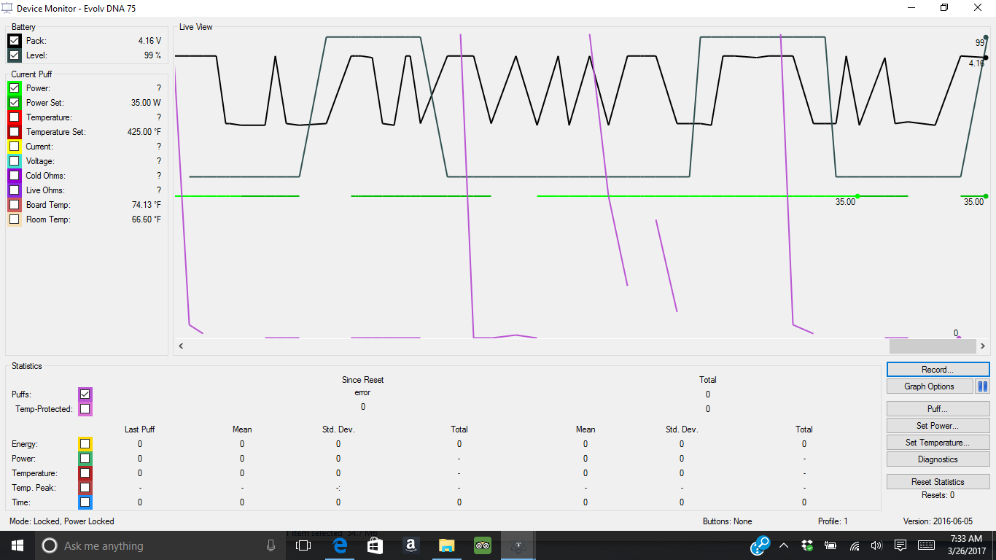996x560 pixels.
Task: Uncheck the battery Pack checkbox
Action: (15, 41)
